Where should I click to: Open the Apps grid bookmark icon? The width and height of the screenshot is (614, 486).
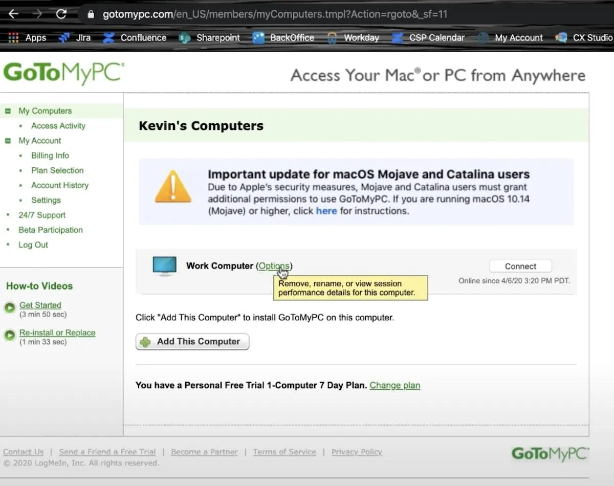[x=13, y=37]
